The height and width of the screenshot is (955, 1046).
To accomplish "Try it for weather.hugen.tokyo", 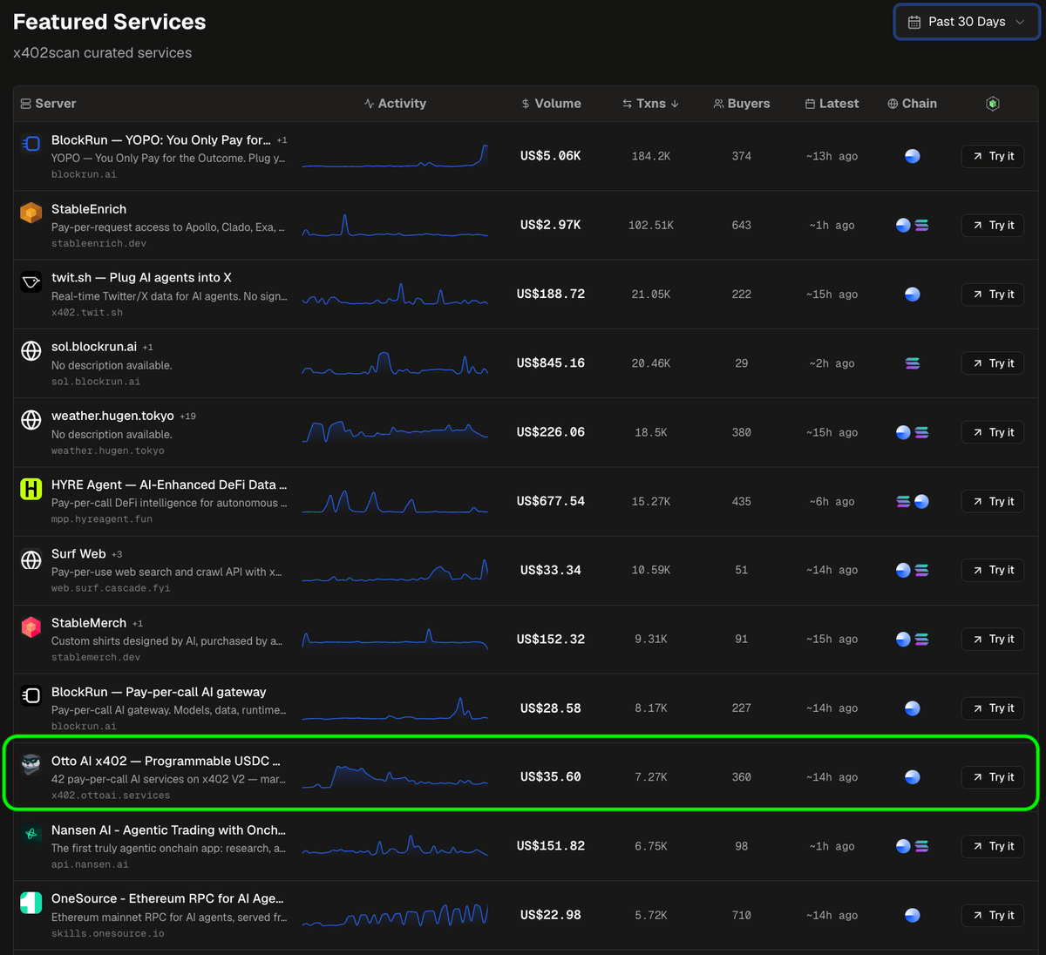I will [x=993, y=432].
